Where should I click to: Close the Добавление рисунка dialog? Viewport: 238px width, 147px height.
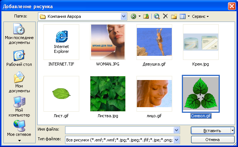point(232,6)
